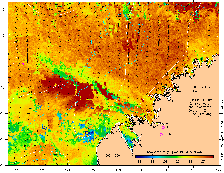
Task: Click the 'Temperature (°C) modisT 40% ql>=4' title
Action: [x=174, y=152]
